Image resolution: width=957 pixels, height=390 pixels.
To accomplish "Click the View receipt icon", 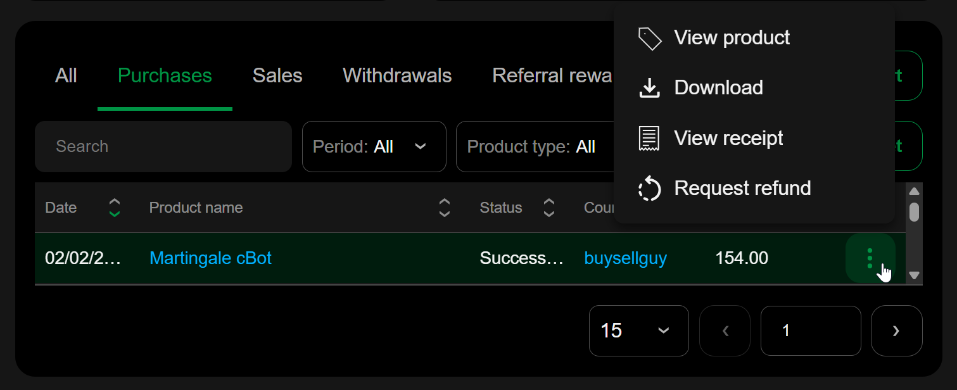I will pos(650,138).
